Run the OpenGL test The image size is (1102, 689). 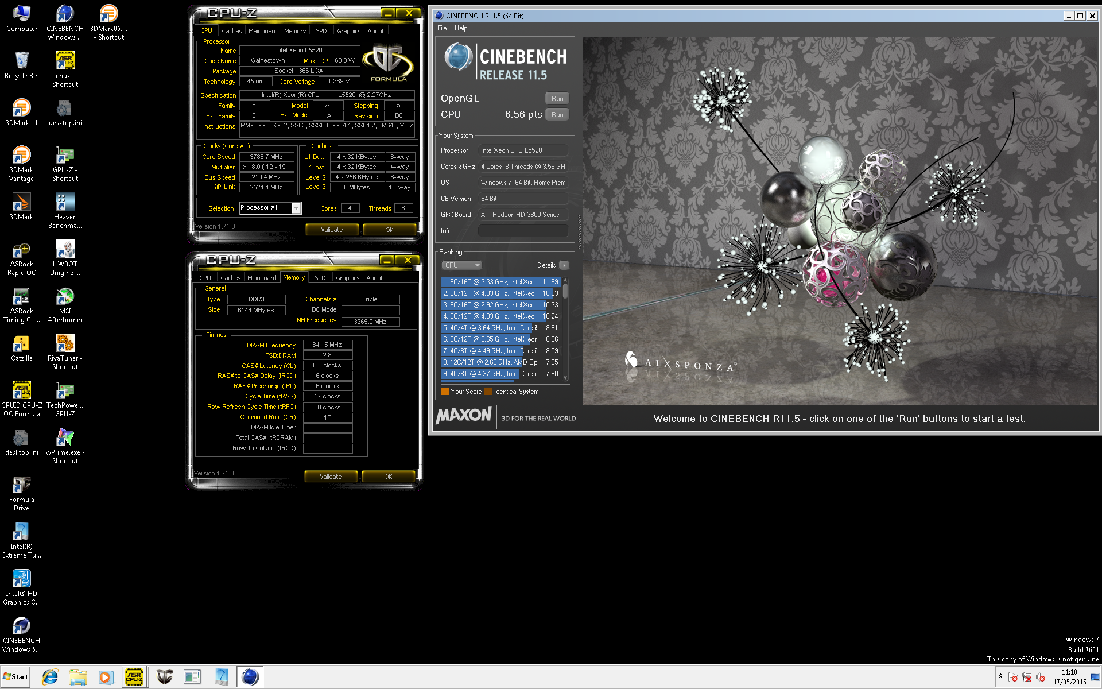[557, 99]
